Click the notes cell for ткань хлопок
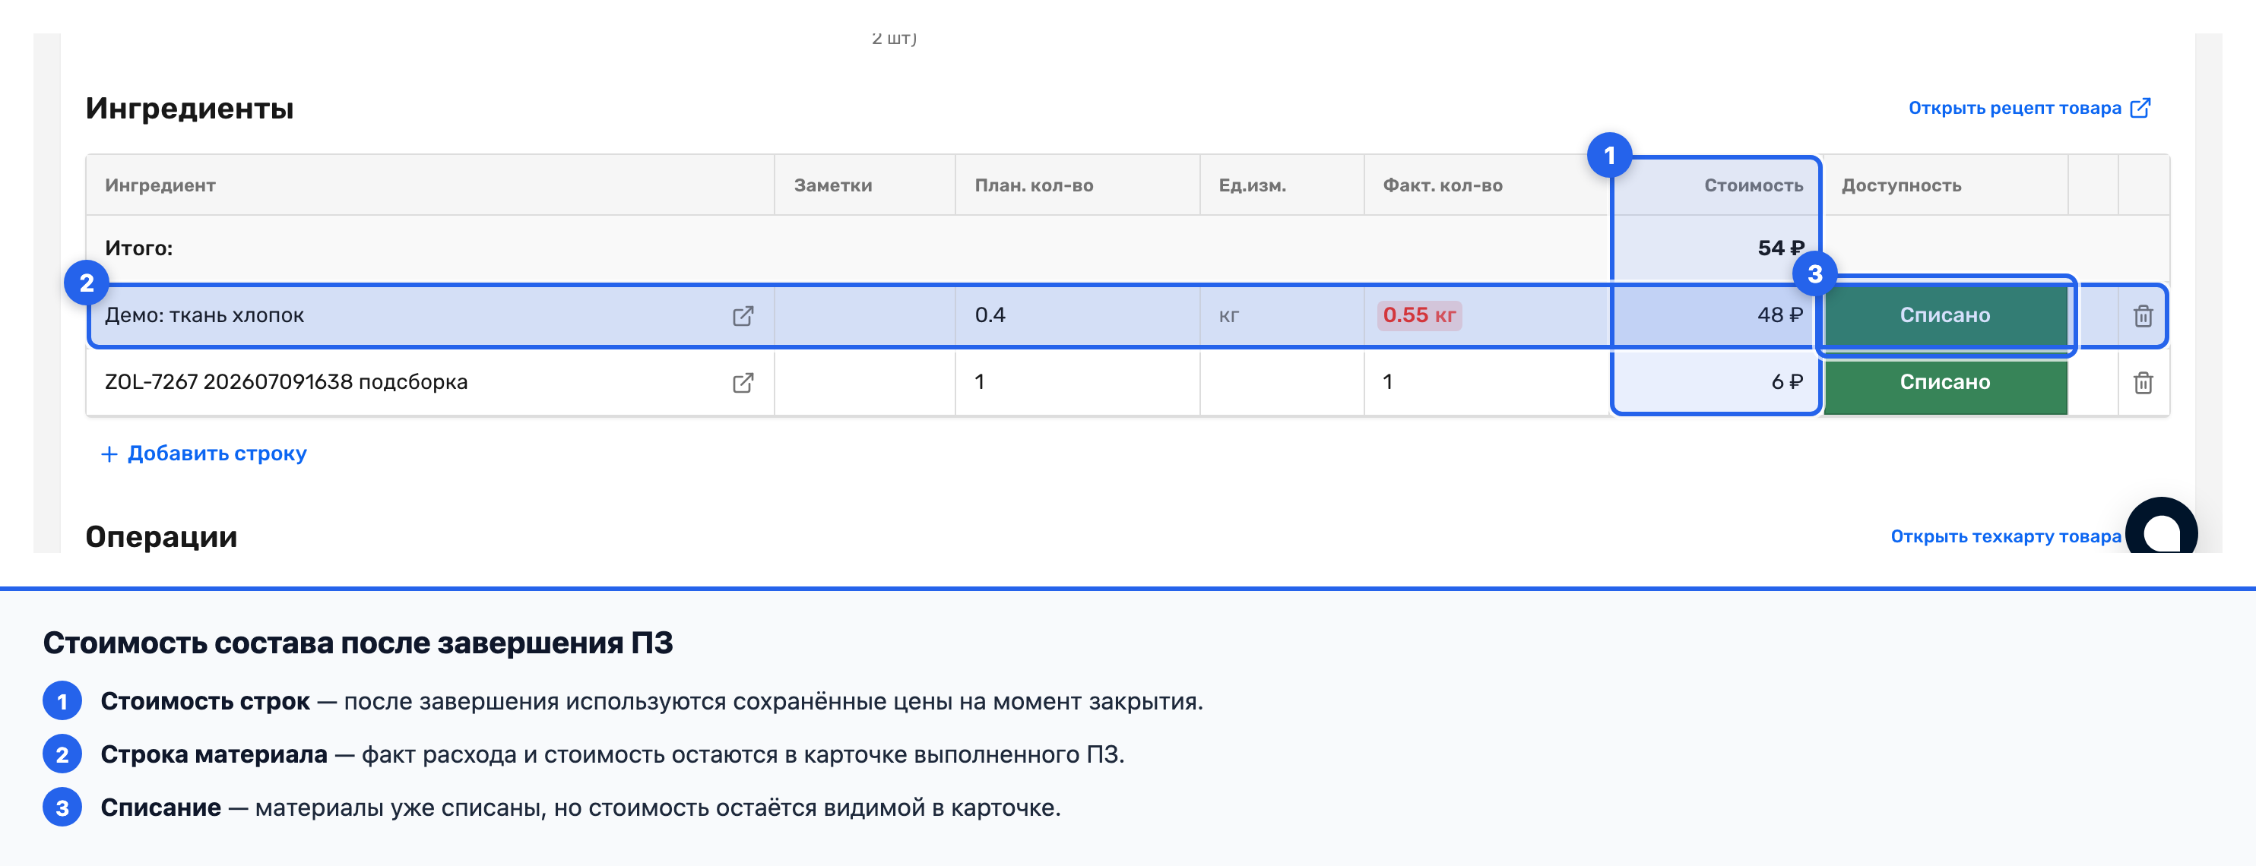 (864, 315)
